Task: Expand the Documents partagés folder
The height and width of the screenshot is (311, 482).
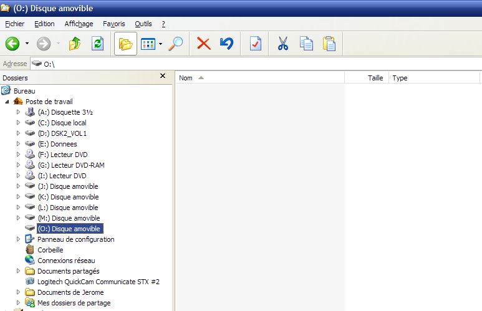Action: [18, 270]
